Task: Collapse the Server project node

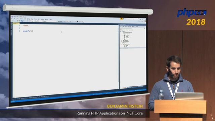Action: pyautogui.click(x=121, y=31)
